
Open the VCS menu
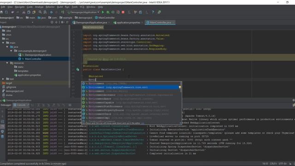pos(82,7)
